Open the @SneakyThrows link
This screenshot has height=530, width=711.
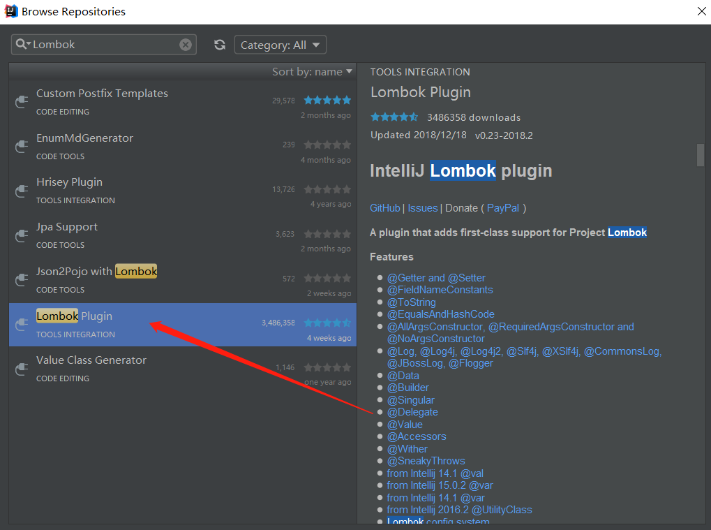coord(426,461)
